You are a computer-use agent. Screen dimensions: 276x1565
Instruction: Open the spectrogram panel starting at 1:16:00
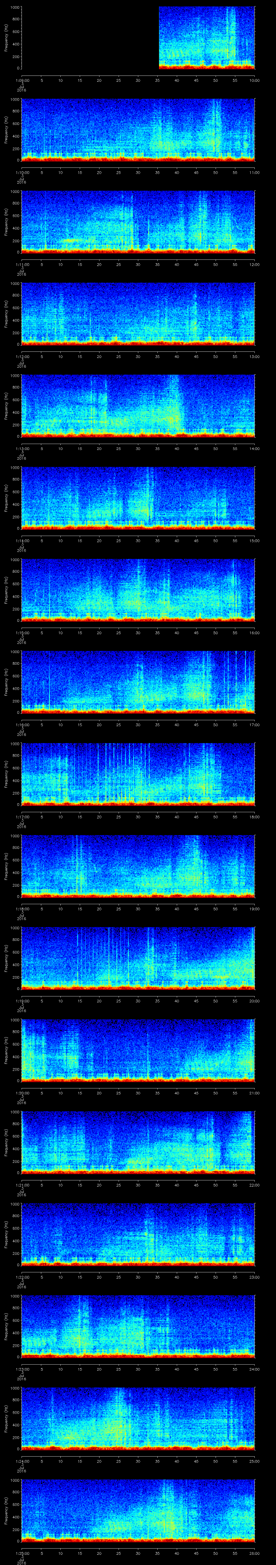(x=138, y=682)
